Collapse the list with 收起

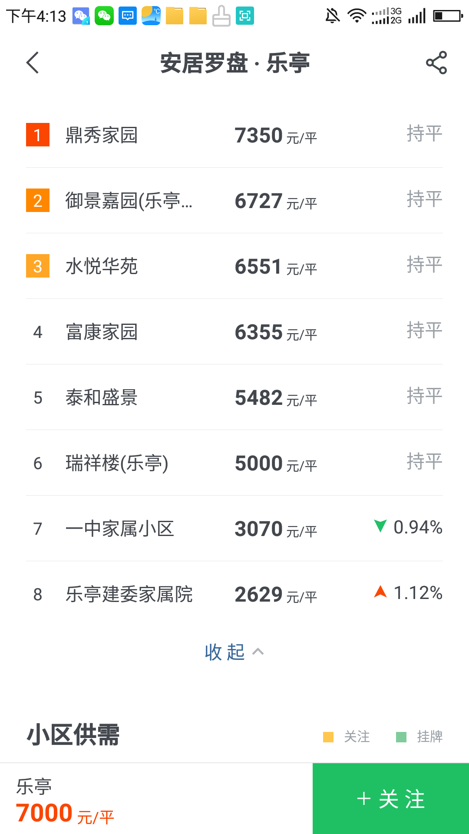click(225, 652)
